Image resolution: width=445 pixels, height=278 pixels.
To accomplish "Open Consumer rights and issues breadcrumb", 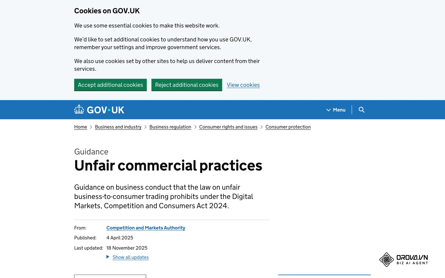I will click(228, 127).
